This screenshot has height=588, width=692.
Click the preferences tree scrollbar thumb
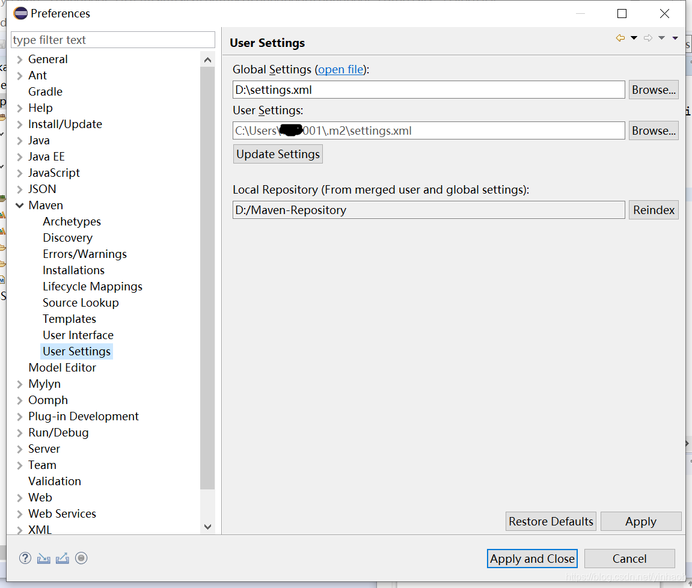pos(207,278)
